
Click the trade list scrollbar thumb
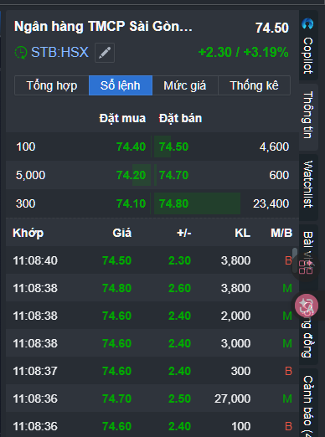click(x=295, y=260)
